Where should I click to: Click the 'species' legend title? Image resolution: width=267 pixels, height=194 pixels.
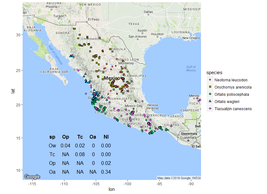[214, 73]
